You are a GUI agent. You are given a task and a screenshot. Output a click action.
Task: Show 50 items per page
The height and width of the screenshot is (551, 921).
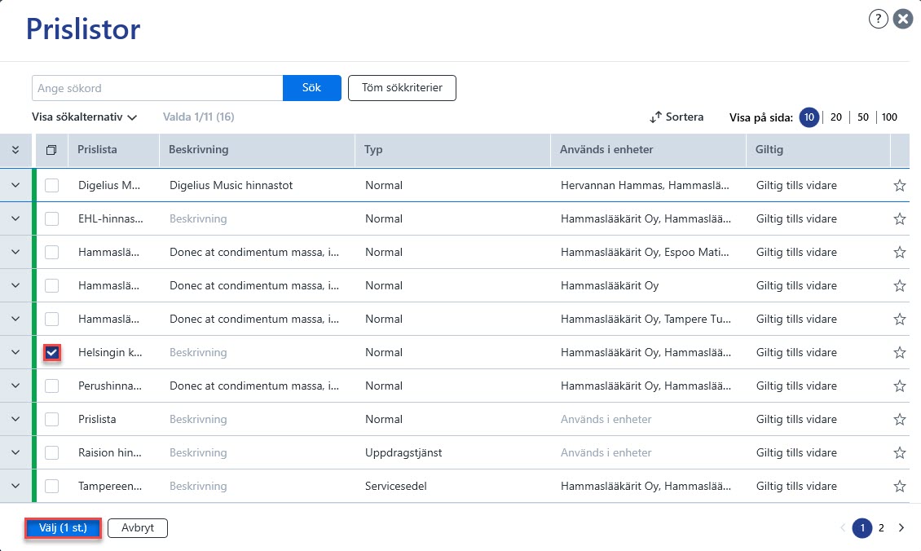click(x=862, y=117)
